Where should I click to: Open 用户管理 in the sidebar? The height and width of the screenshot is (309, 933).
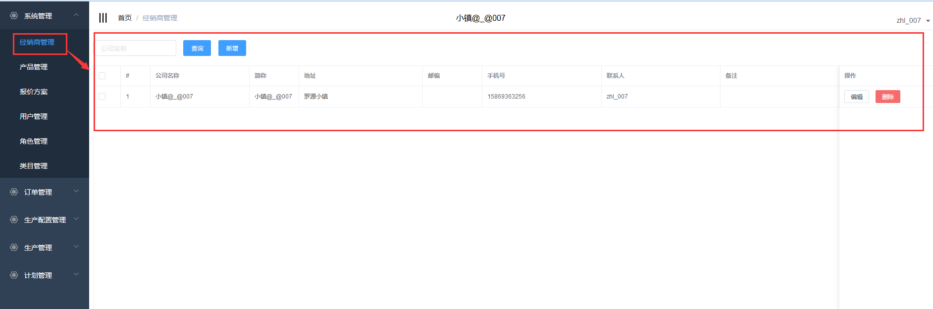[x=34, y=116]
